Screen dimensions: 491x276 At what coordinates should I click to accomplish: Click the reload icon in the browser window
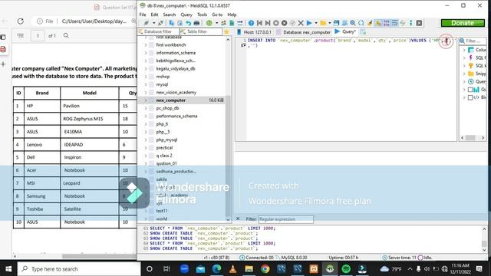click(21, 21)
